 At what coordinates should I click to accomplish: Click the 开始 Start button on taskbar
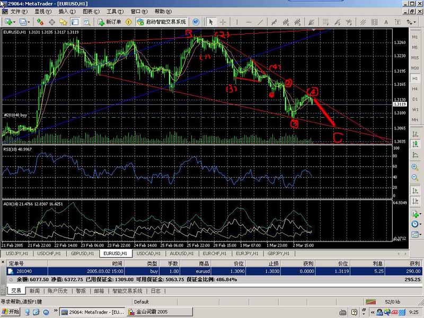tap(11, 312)
